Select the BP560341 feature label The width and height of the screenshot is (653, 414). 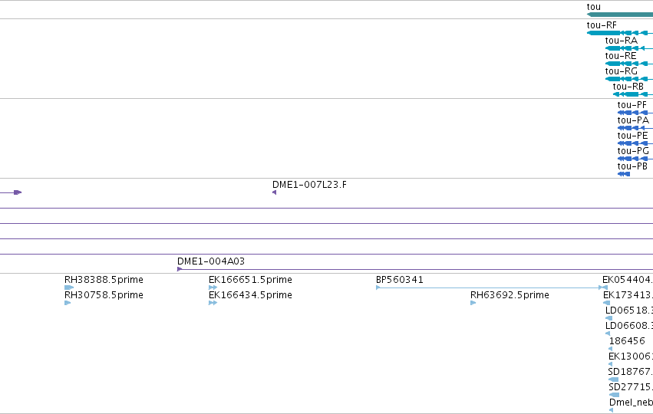coord(399,280)
